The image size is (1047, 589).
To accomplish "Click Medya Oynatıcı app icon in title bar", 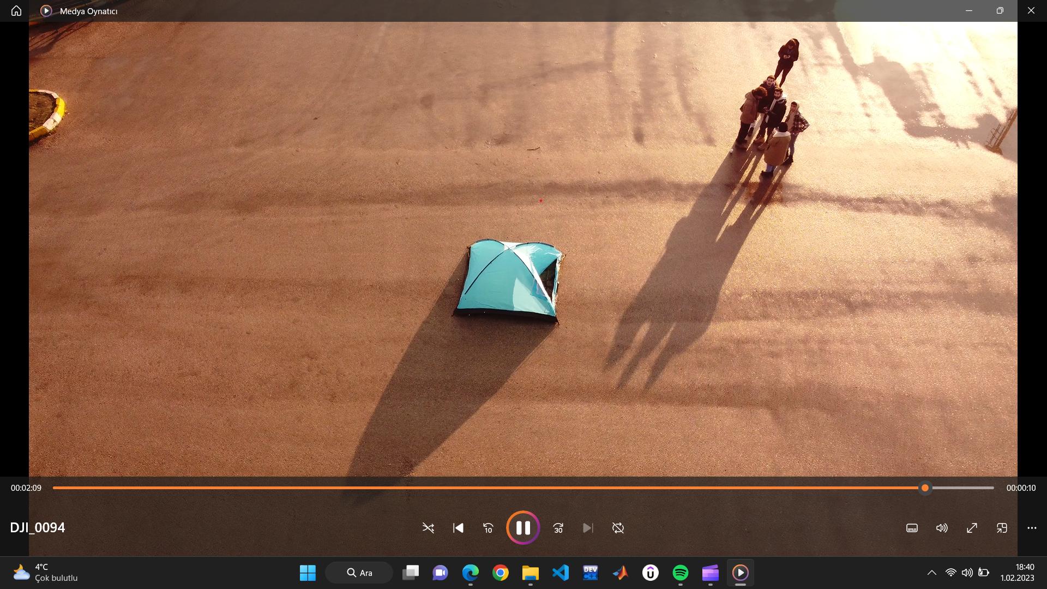I will coord(46,11).
